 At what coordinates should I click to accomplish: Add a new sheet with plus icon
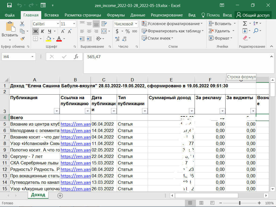(60, 195)
